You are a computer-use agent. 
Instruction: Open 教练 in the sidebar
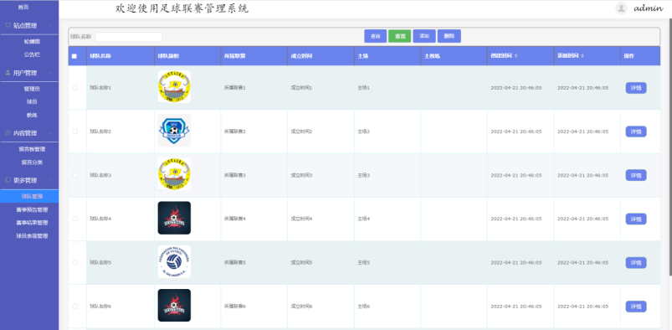(x=32, y=115)
